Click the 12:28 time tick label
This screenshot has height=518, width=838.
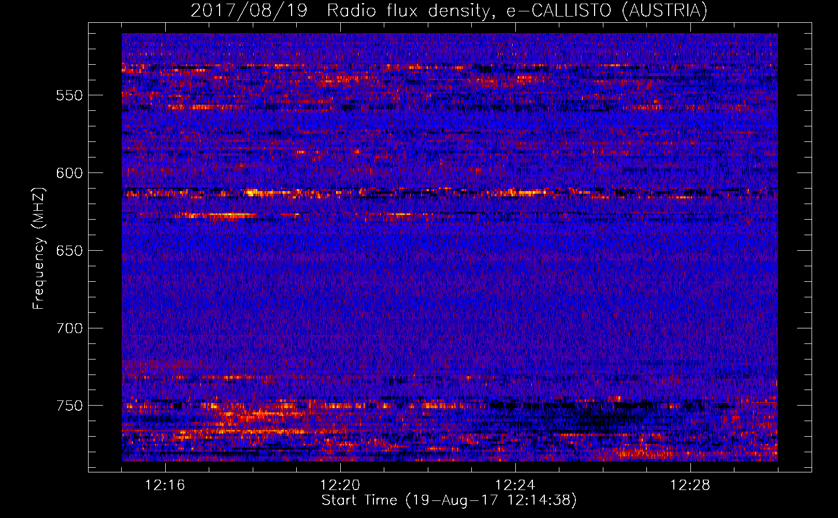[x=690, y=485]
